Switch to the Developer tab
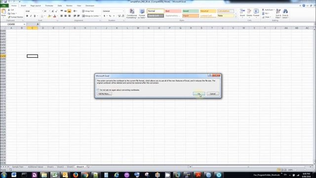Screen dimensions: 316x178 point(90,5)
